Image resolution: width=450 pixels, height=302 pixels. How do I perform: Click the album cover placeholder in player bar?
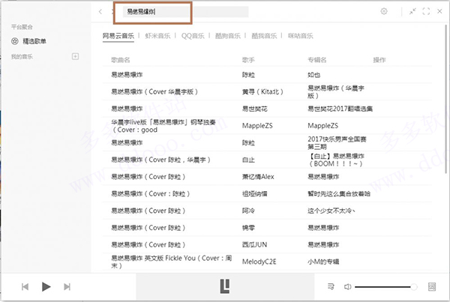pyautogui.click(x=225, y=286)
